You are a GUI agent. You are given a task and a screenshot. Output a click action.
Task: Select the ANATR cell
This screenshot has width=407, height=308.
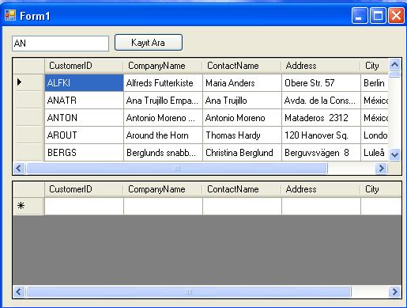click(x=84, y=101)
